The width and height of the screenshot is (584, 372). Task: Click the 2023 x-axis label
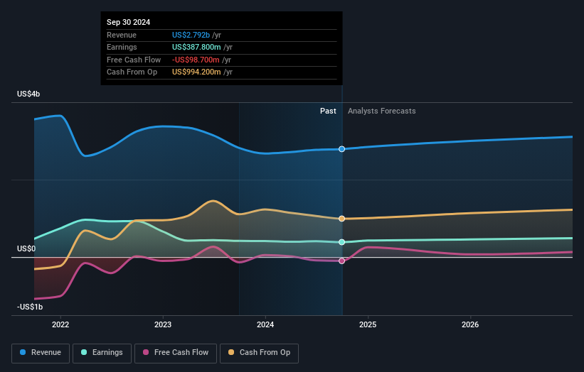[x=163, y=324]
